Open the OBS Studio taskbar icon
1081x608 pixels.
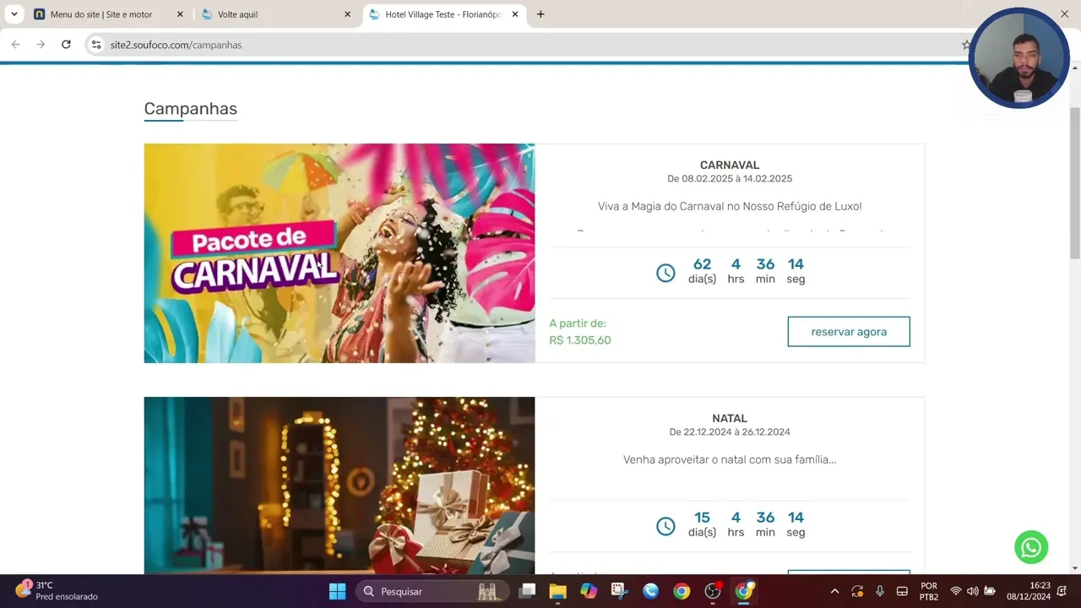[713, 591]
